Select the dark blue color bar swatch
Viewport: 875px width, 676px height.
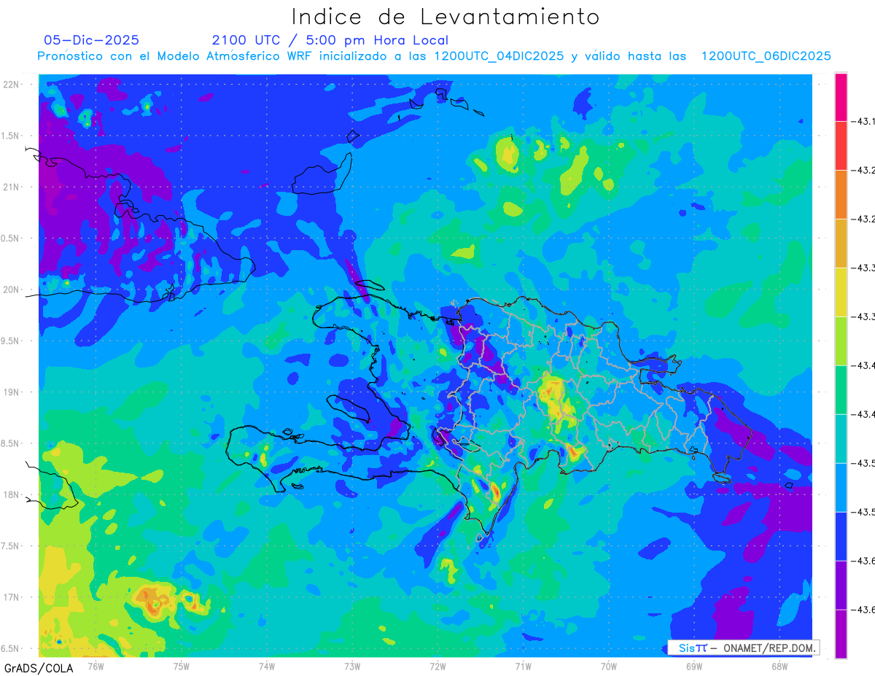[x=841, y=537]
